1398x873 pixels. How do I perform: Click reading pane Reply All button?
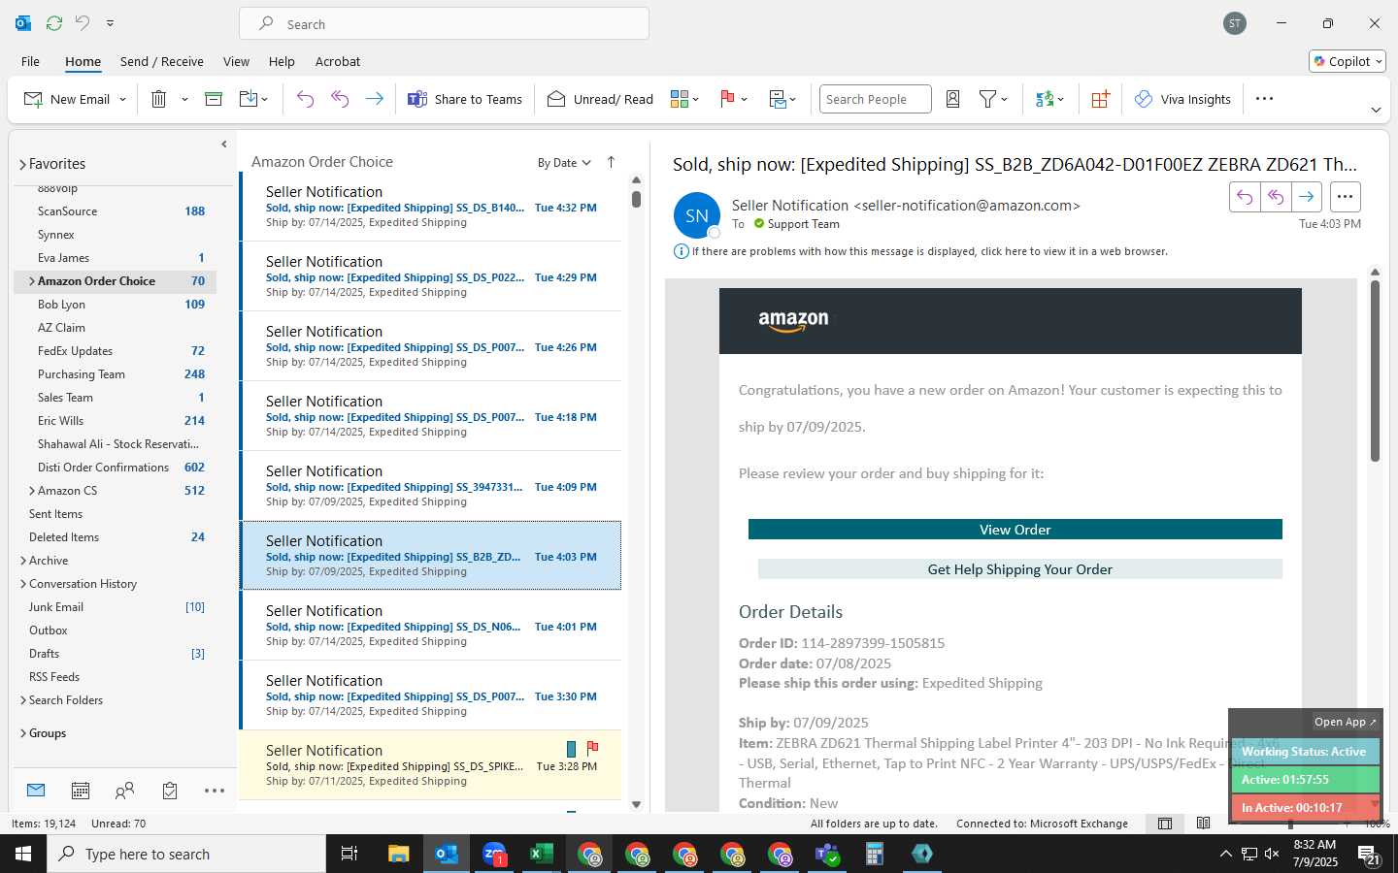(1276, 197)
